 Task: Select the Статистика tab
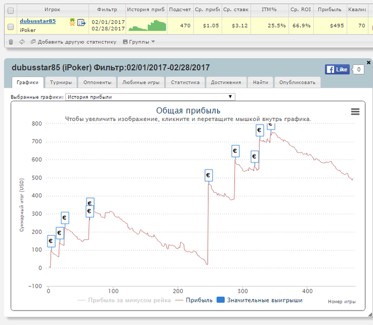[185, 83]
